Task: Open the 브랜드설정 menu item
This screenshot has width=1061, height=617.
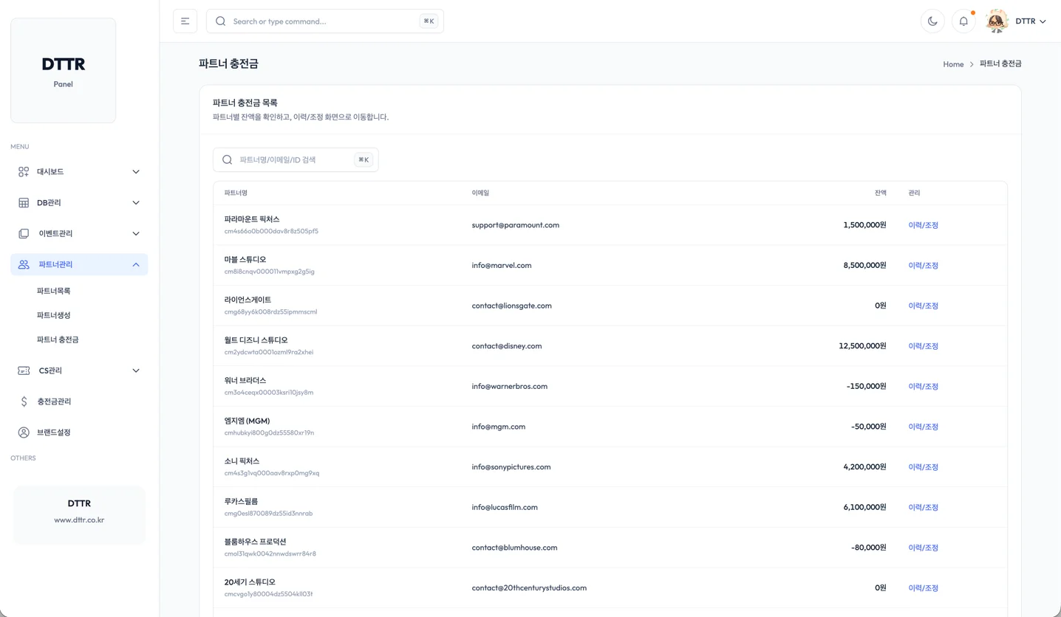Action: tap(79, 432)
